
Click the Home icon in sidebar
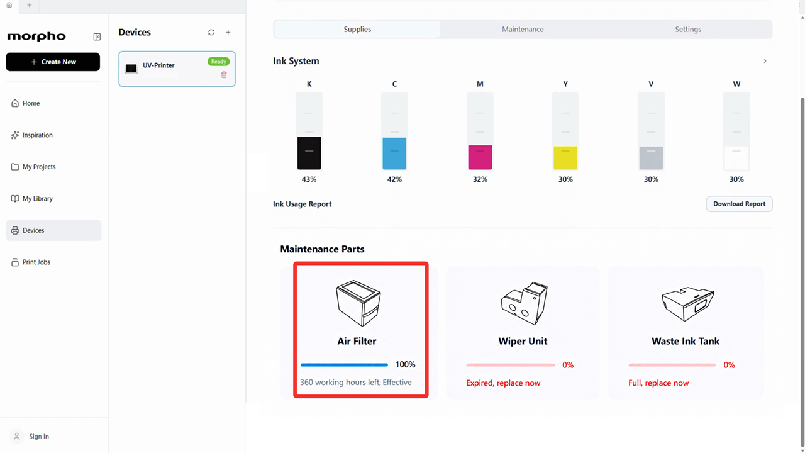coord(15,103)
